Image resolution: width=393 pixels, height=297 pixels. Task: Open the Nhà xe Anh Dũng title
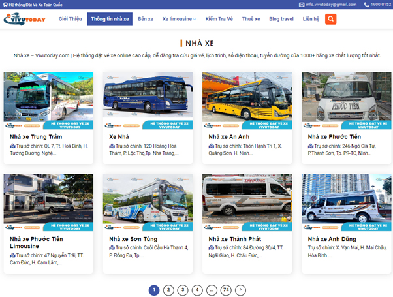332,239
